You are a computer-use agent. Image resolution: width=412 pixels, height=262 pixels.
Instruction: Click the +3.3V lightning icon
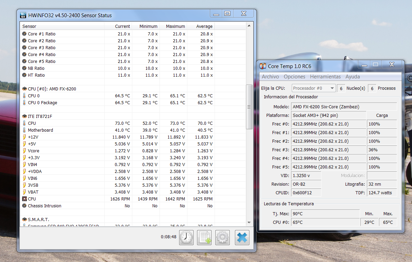point(24,157)
